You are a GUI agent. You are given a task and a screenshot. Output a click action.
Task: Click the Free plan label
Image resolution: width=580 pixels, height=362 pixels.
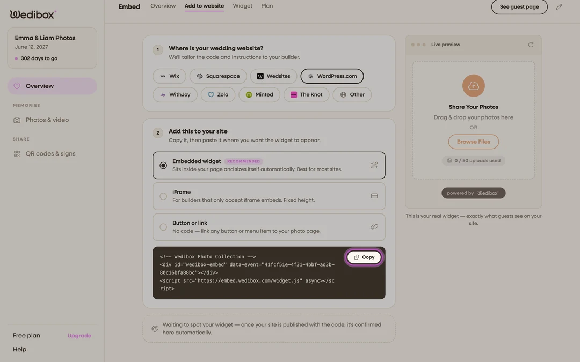(26, 335)
